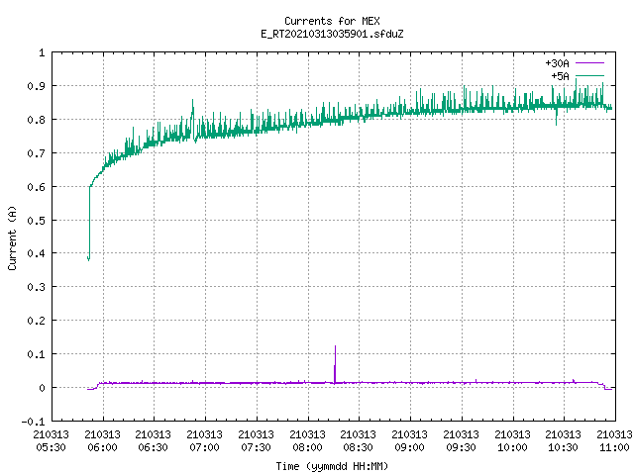This screenshot has width=634, height=475.
Task: Click the green downward spike near 10:25
Action: click(557, 119)
